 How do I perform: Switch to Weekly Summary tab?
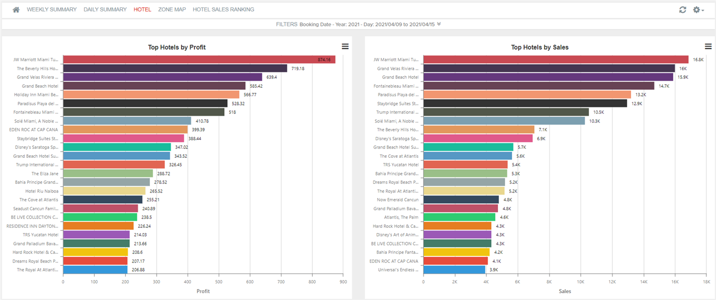click(x=52, y=10)
